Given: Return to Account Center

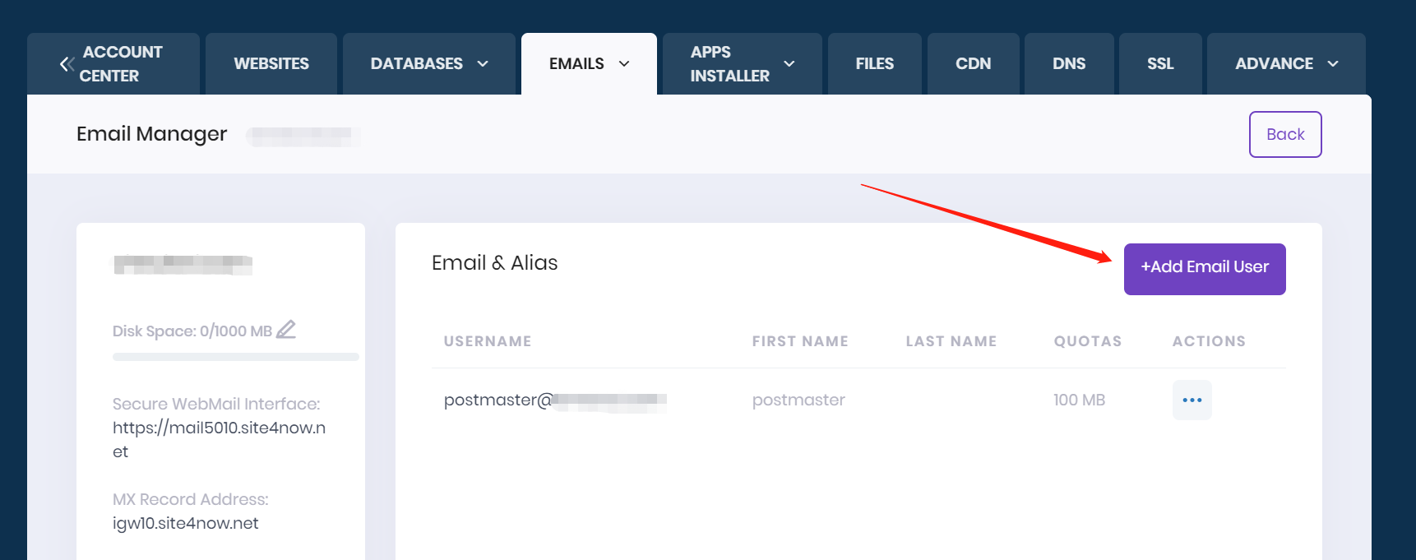Looking at the screenshot, I should pos(121,64).
